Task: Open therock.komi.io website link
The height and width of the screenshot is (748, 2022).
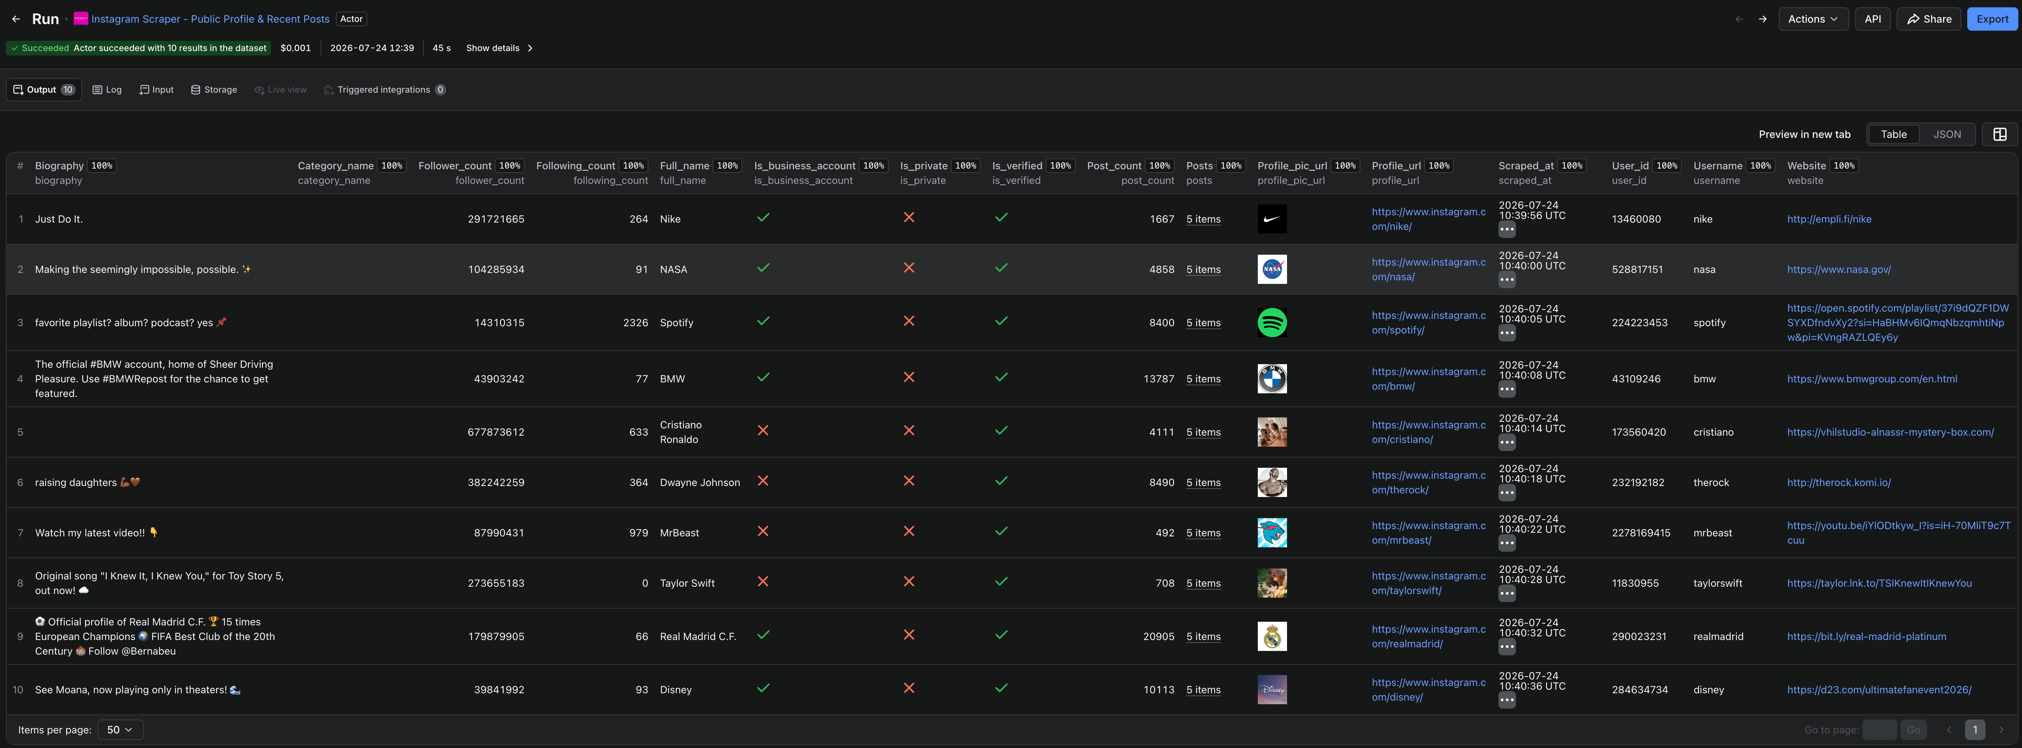Action: [1838, 482]
